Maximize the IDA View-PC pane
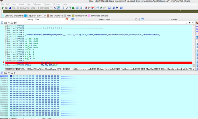The height and width of the screenshot is (119, 198). 187,23
